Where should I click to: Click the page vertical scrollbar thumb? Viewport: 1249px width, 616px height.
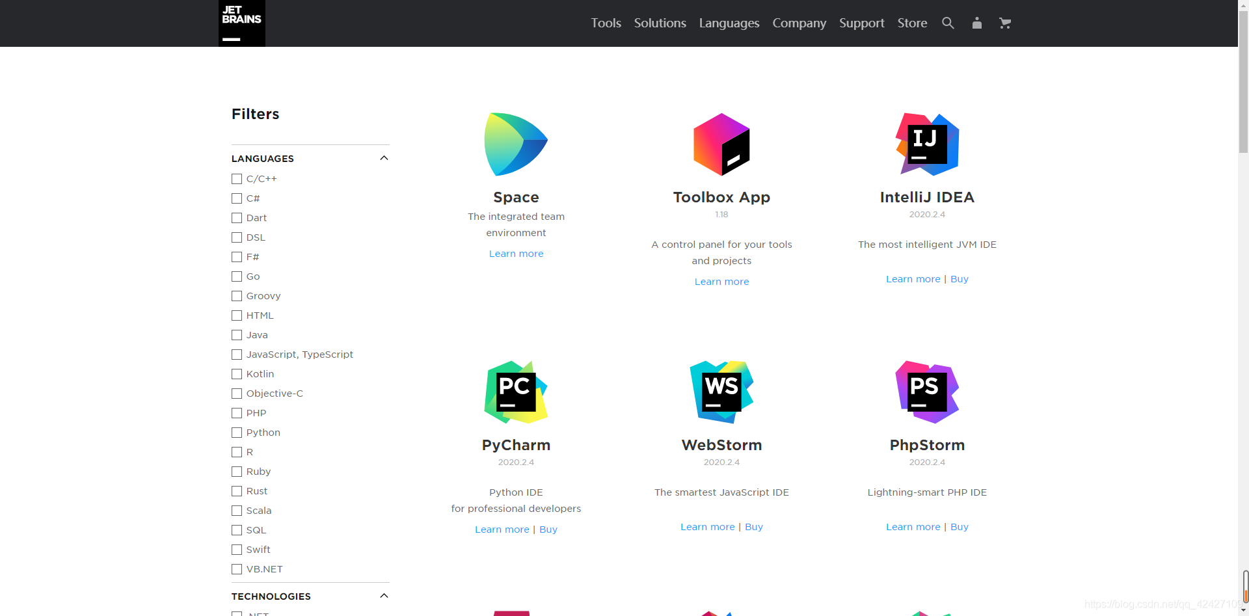tap(1243, 81)
